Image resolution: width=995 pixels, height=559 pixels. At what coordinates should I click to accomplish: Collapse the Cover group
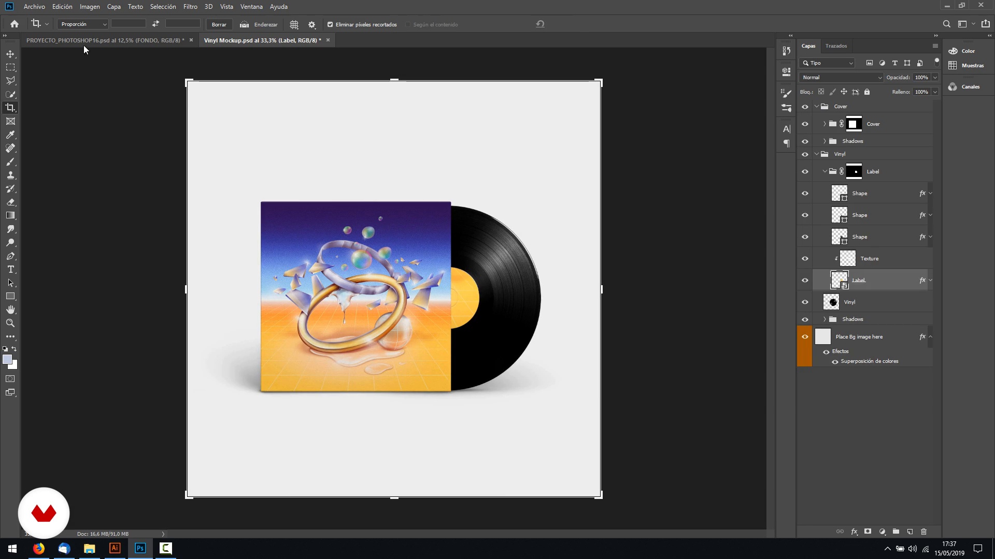click(x=817, y=107)
